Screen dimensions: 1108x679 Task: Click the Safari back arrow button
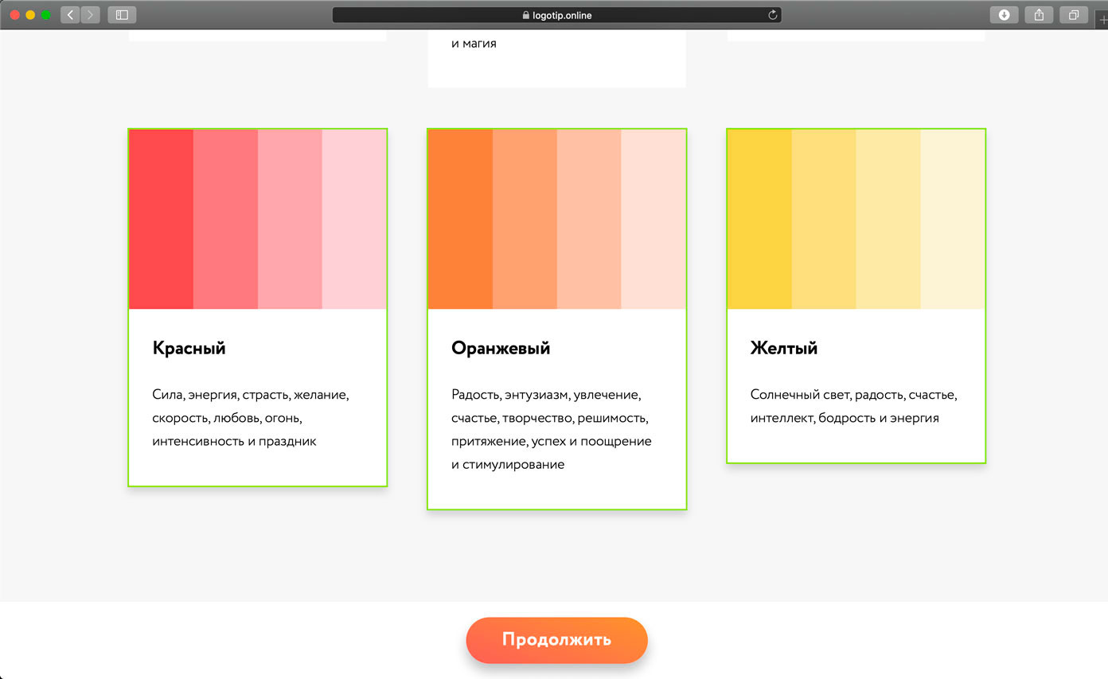pyautogui.click(x=70, y=14)
